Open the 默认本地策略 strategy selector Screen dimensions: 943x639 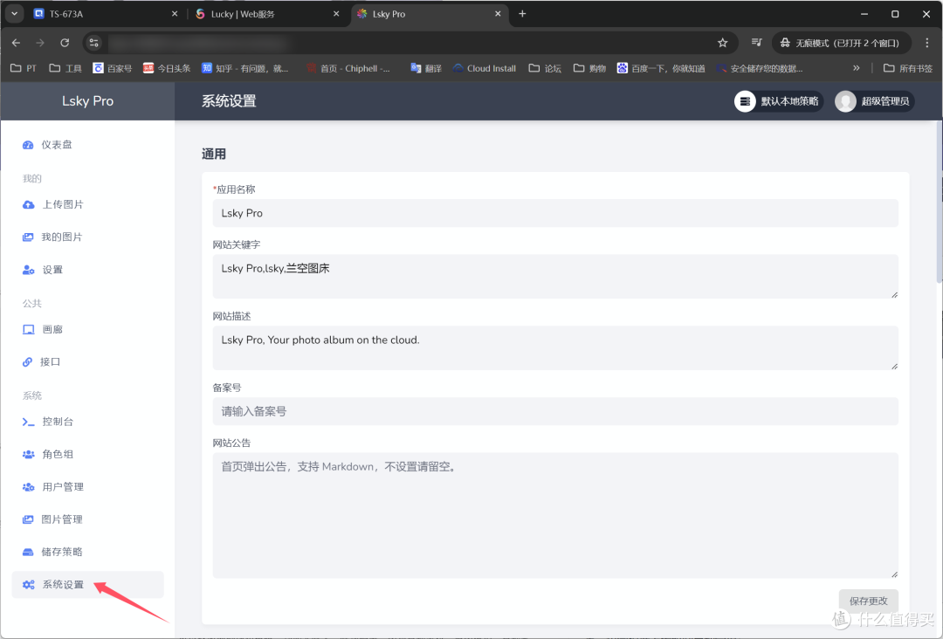(x=778, y=101)
